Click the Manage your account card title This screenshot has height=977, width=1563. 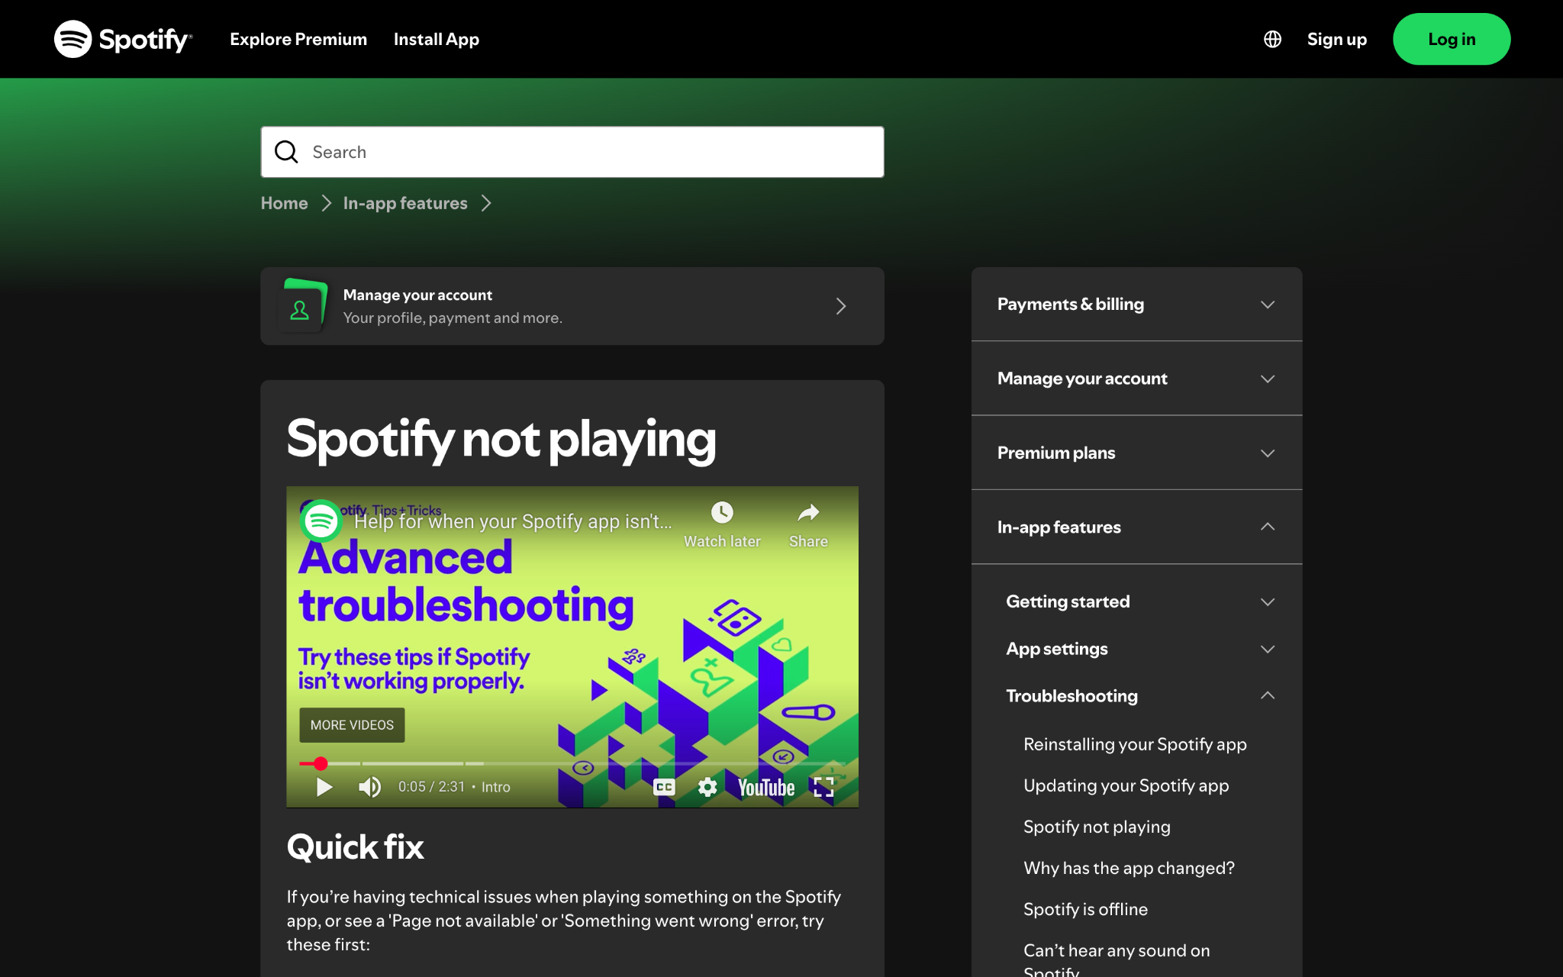click(417, 295)
